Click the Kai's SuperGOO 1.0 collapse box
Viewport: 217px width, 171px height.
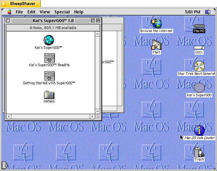tap(98, 21)
